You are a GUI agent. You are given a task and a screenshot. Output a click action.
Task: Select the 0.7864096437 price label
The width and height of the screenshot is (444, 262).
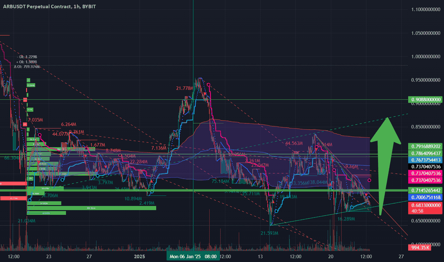pos(425,153)
